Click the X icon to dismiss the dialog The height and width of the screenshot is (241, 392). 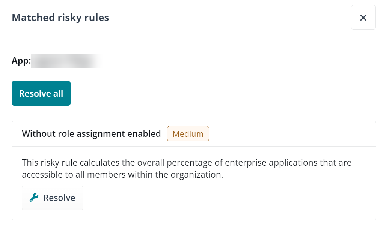[x=363, y=17]
